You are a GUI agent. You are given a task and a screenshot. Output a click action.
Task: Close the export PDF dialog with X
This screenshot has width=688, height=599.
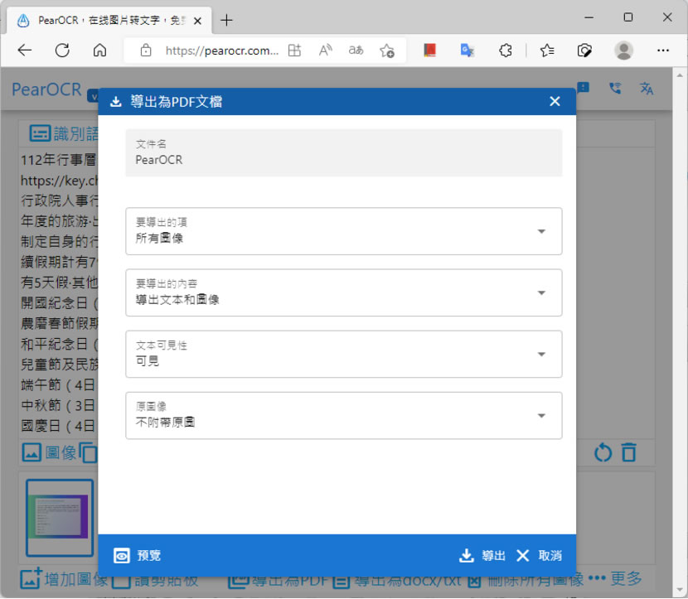(555, 101)
